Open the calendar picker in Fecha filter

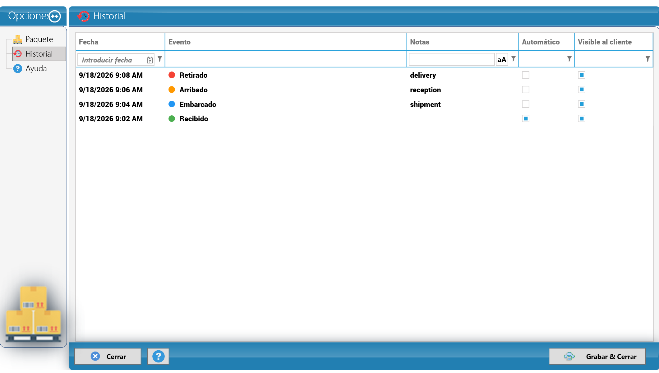pyautogui.click(x=150, y=60)
